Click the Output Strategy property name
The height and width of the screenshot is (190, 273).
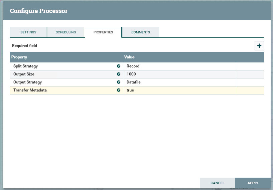pyautogui.click(x=27, y=82)
